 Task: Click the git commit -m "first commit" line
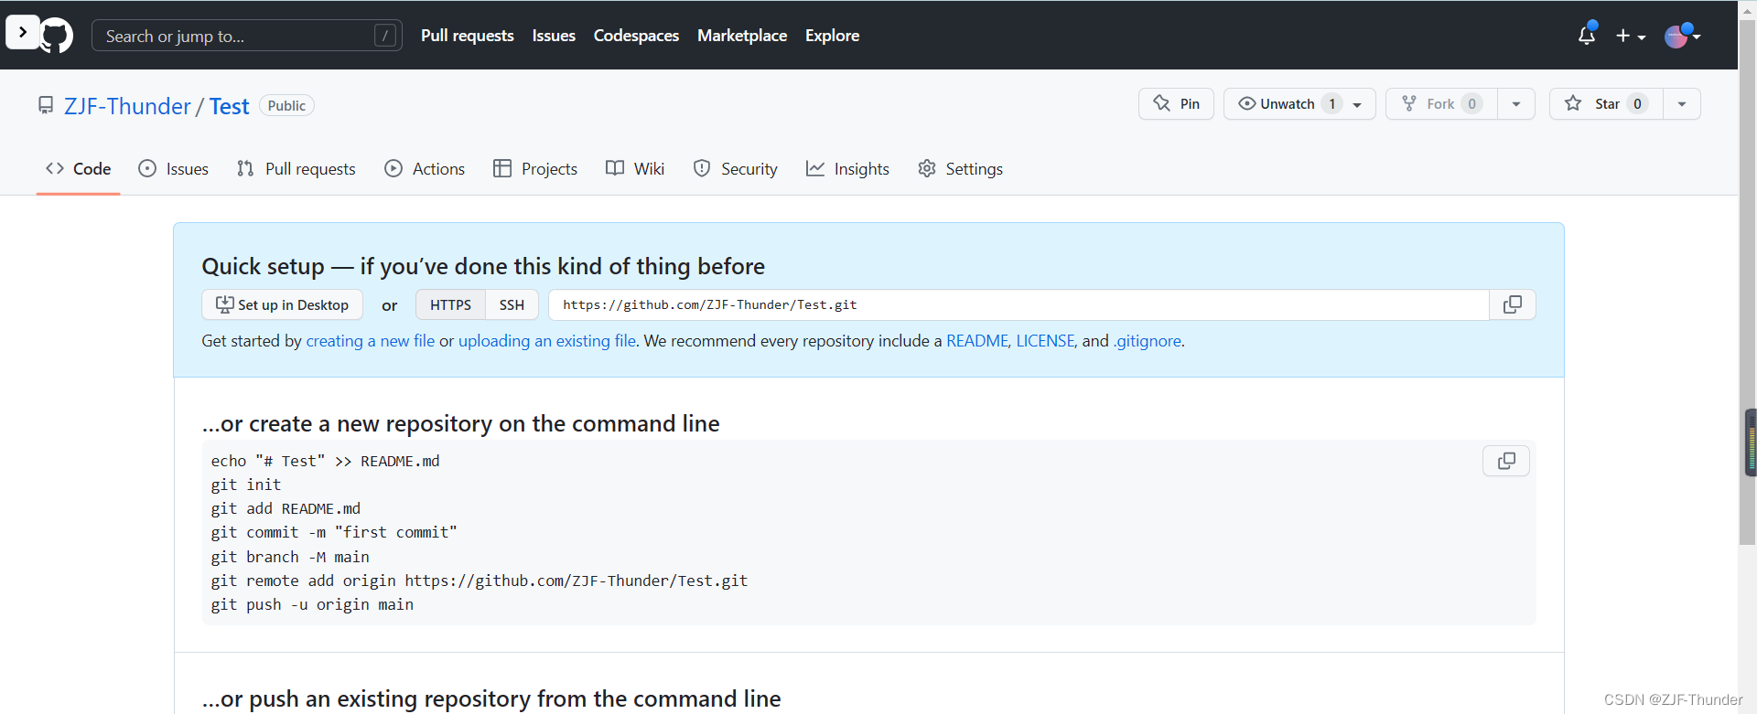pyautogui.click(x=334, y=532)
